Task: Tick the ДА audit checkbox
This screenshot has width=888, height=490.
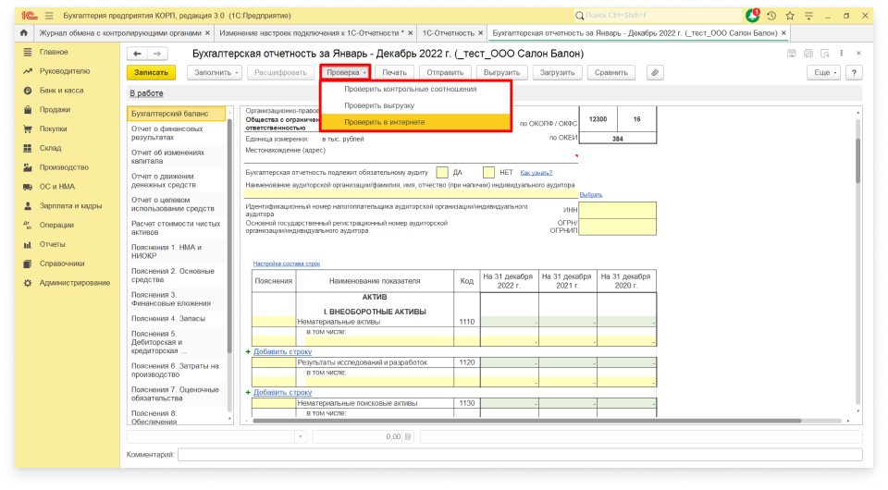Action: (x=442, y=173)
